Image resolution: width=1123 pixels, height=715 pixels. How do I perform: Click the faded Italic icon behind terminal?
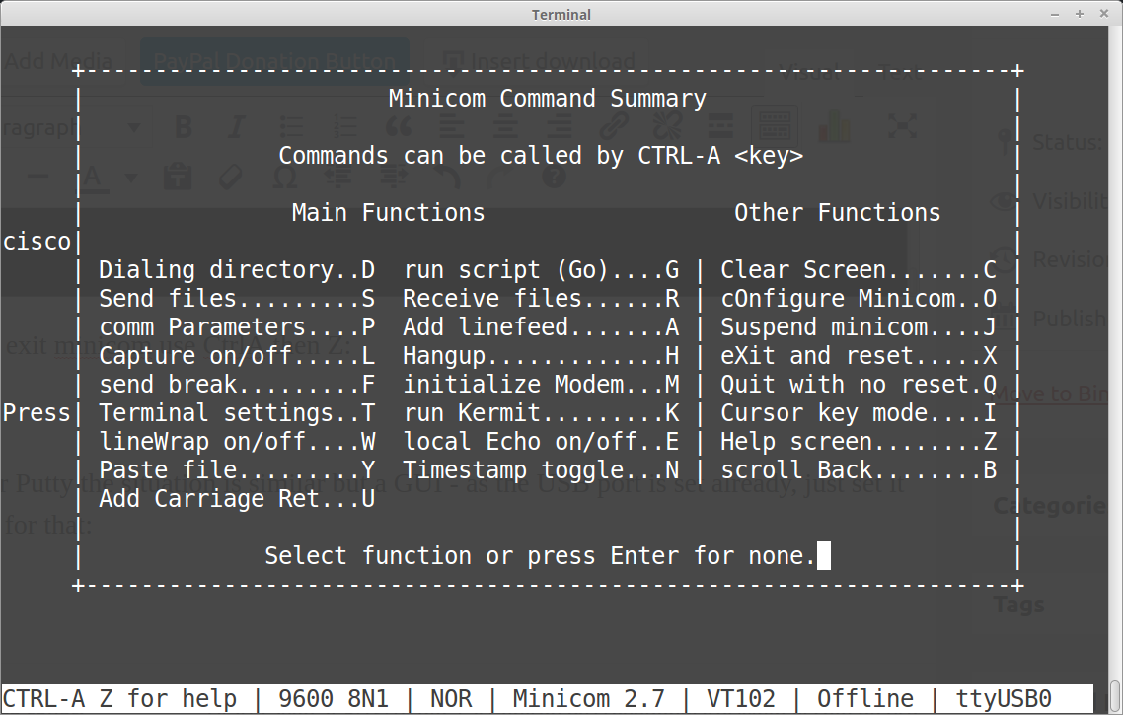coord(236,127)
